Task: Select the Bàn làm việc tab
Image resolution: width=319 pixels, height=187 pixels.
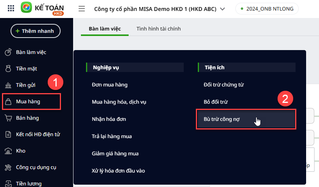Action: pos(105,29)
